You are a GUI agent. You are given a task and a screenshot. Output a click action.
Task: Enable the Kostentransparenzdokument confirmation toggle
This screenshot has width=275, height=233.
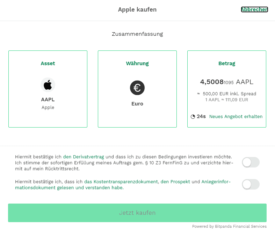click(251, 184)
